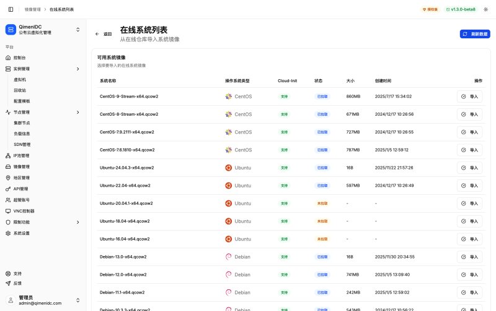Click the Cloud-Init column header

(x=287, y=81)
